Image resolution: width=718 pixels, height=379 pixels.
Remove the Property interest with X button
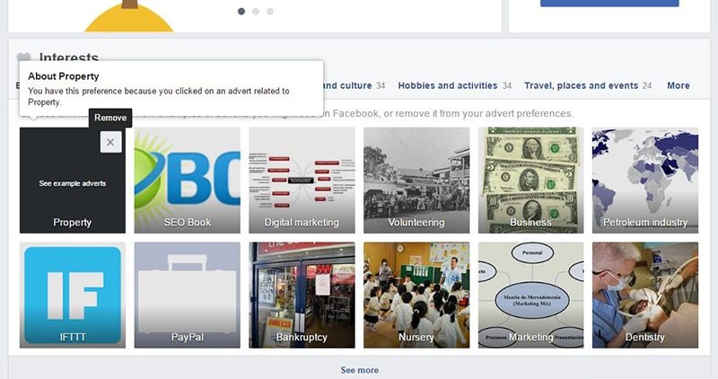click(110, 142)
